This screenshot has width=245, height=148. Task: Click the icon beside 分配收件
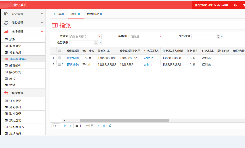(x=6, y=107)
